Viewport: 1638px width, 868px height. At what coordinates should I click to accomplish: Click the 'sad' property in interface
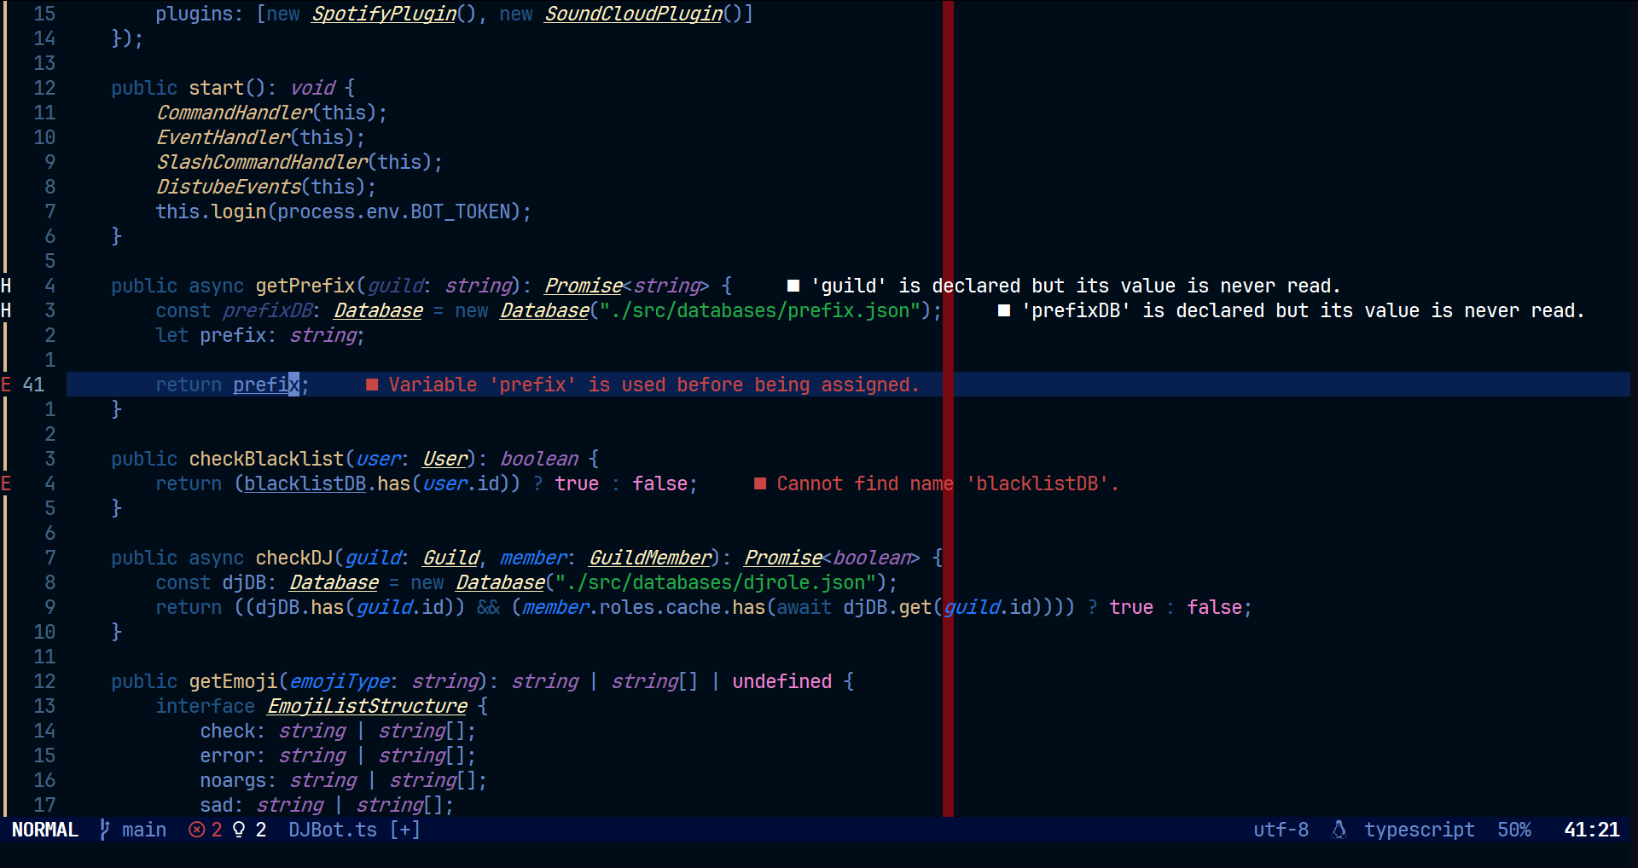(217, 805)
